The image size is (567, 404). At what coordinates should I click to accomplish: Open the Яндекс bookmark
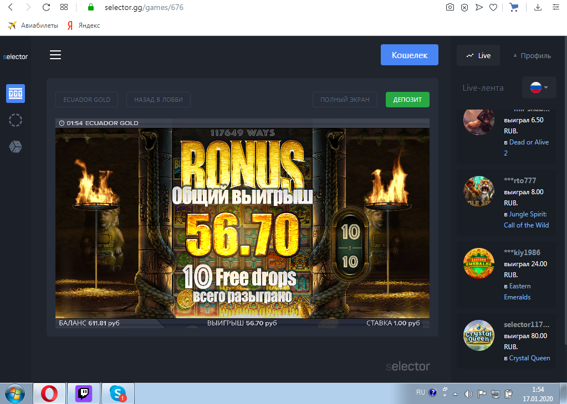coord(84,25)
